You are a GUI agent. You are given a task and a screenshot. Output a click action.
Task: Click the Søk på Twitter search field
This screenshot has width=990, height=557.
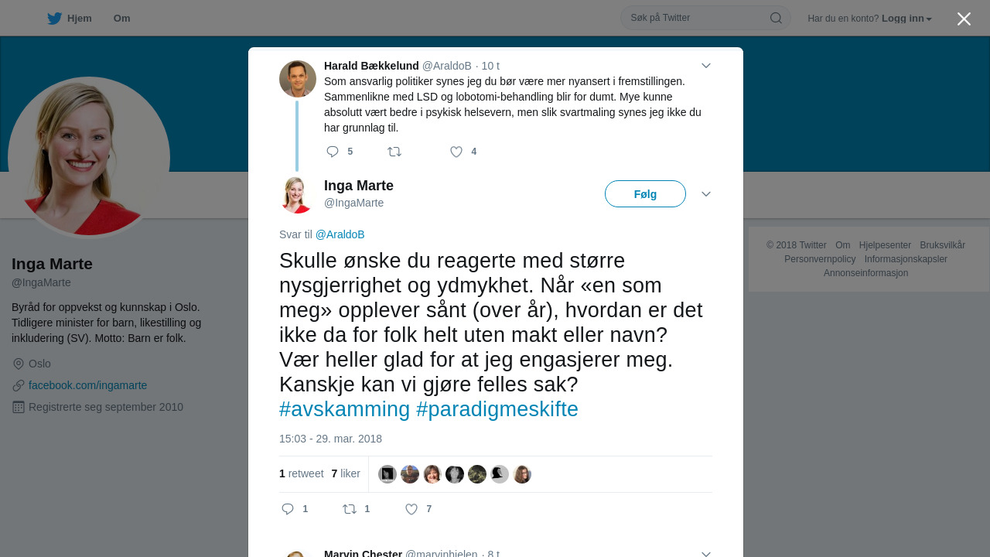click(x=696, y=18)
